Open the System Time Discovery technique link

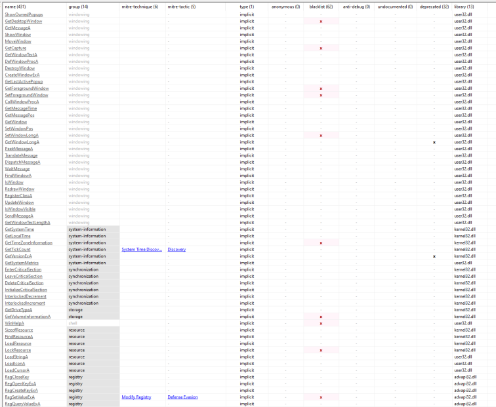[x=142, y=249]
